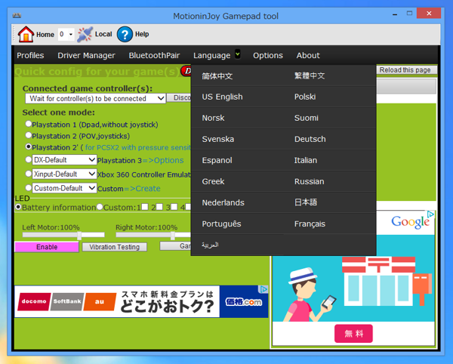The height and width of the screenshot is (364, 453).
Task: Click the Local connection plug icon
Action: pyautogui.click(x=85, y=34)
